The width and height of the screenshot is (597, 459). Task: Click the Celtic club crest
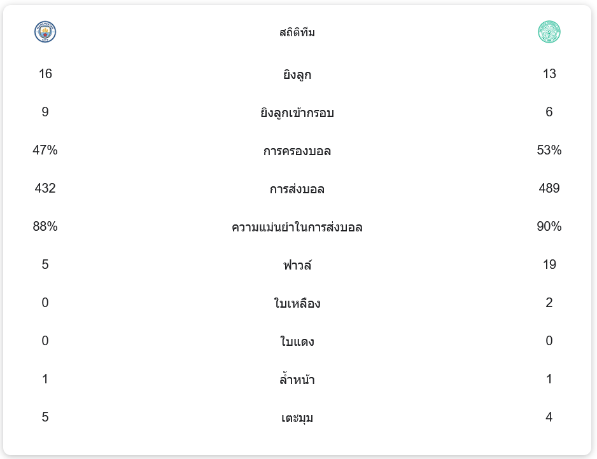click(x=549, y=32)
